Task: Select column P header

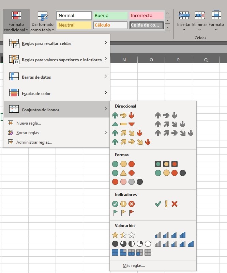Action: [178, 60]
